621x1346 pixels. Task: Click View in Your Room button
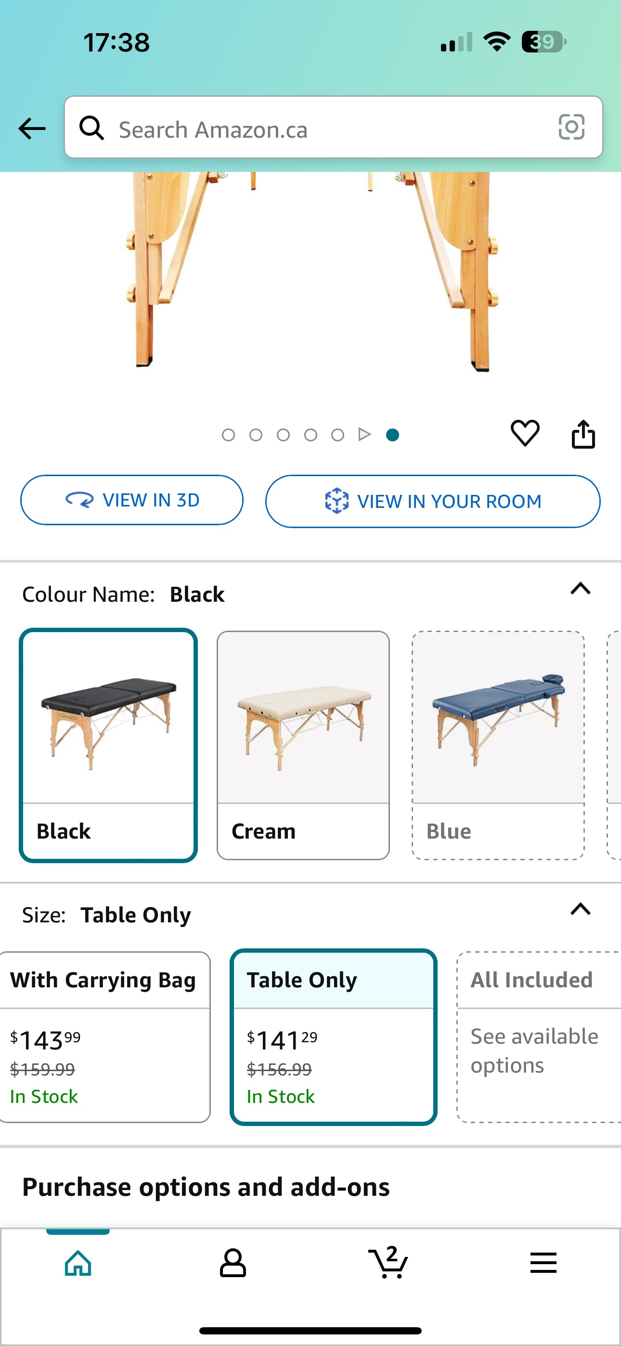point(433,501)
